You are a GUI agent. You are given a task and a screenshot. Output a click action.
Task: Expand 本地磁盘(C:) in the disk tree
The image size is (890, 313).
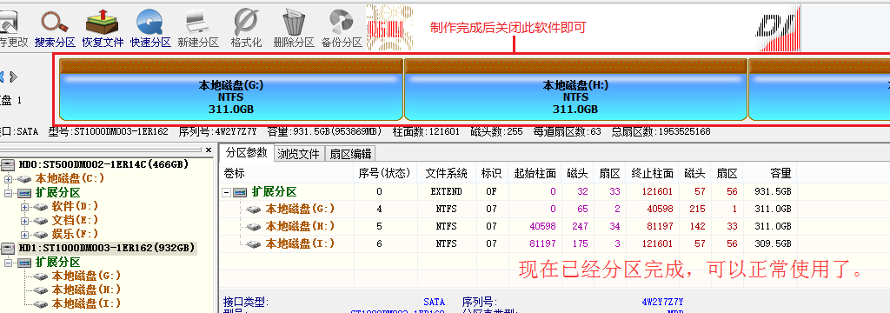[9, 179]
